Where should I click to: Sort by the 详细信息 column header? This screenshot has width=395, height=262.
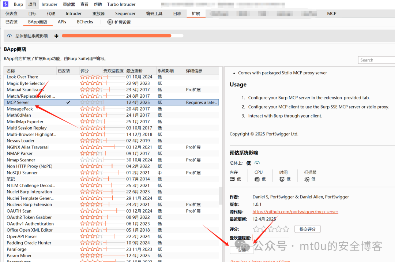pos(202,71)
